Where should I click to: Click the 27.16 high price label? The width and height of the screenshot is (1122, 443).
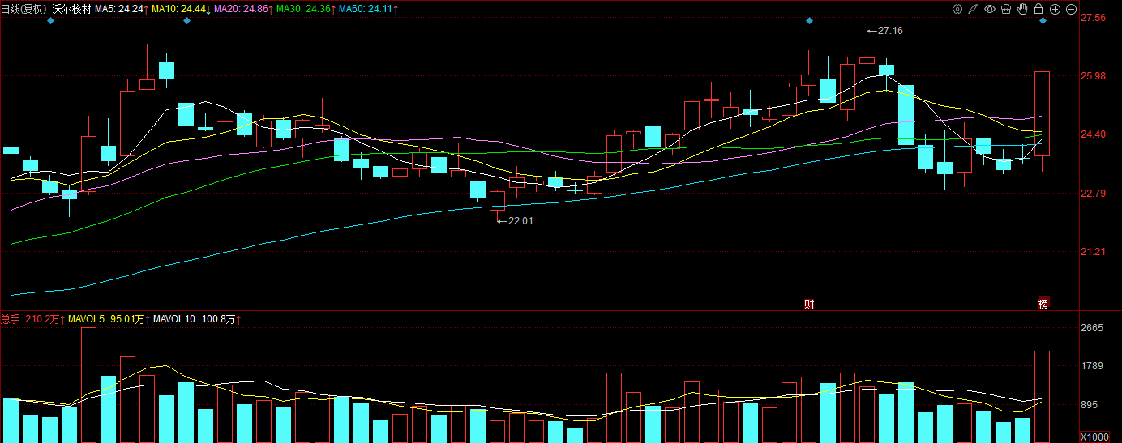pyautogui.click(x=890, y=30)
